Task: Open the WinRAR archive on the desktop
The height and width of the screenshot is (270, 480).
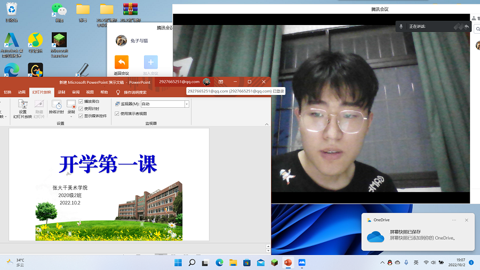Action: (x=130, y=12)
